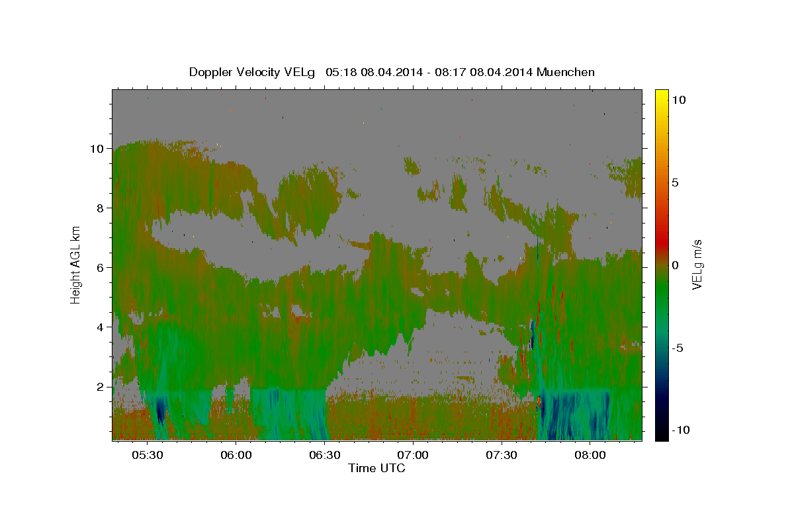Screen dimensions: 794x529
Task: Click the colorbar label '5'
Action: click(675, 183)
